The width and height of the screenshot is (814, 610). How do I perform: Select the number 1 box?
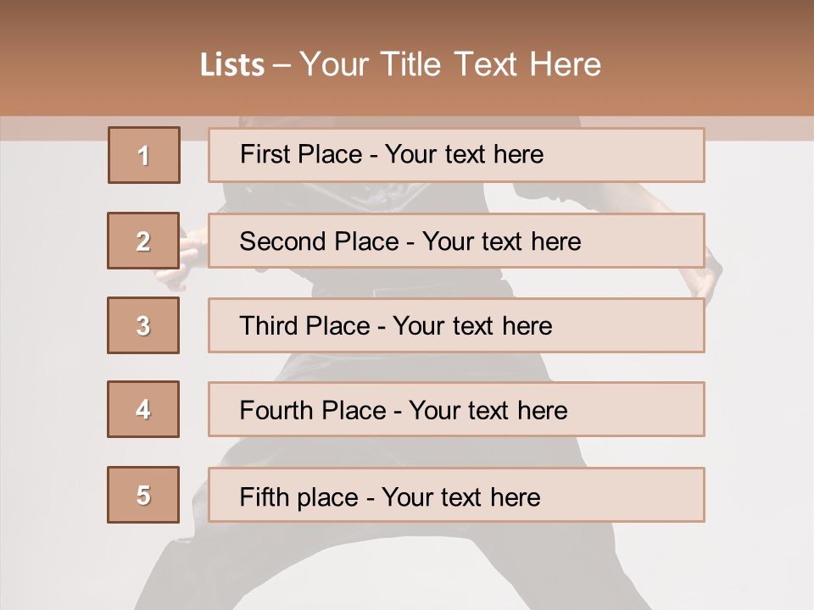tap(144, 155)
